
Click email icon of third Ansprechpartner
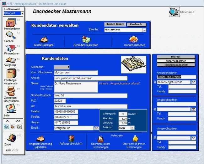click(193, 138)
